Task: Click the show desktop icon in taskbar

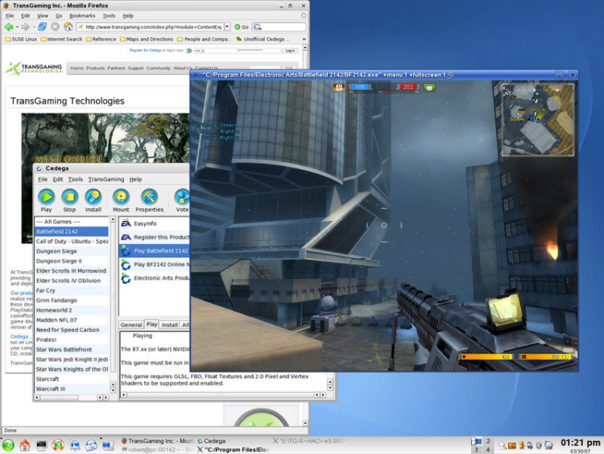Action: point(108,445)
